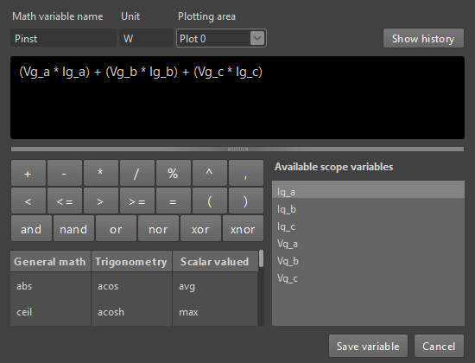Cancel the math variable dialog

(x=439, y=346)
